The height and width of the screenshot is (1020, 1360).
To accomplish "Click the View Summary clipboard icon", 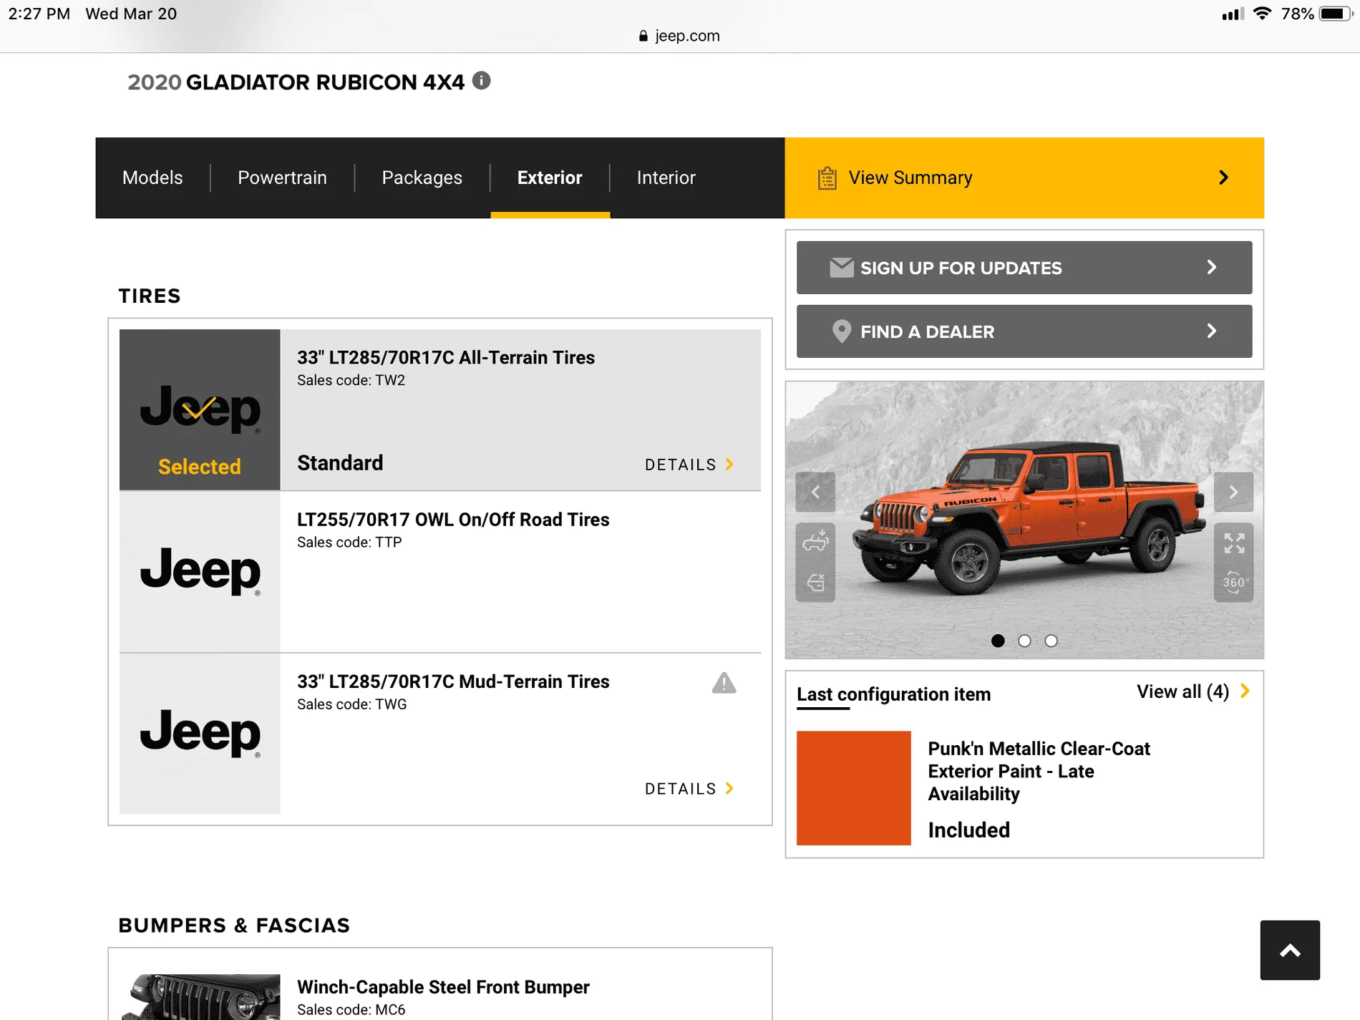I will click(x=827, y=178).
